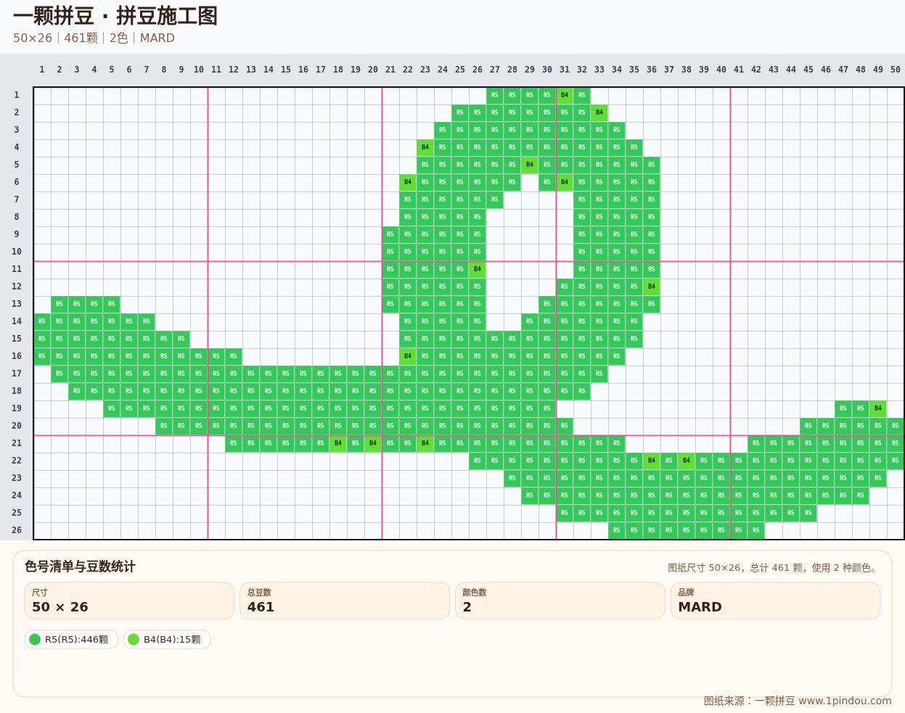This screenshot has width=905, height=713.
Task: Select the B4 bead in row 11
Action: [x=478, y=269]
